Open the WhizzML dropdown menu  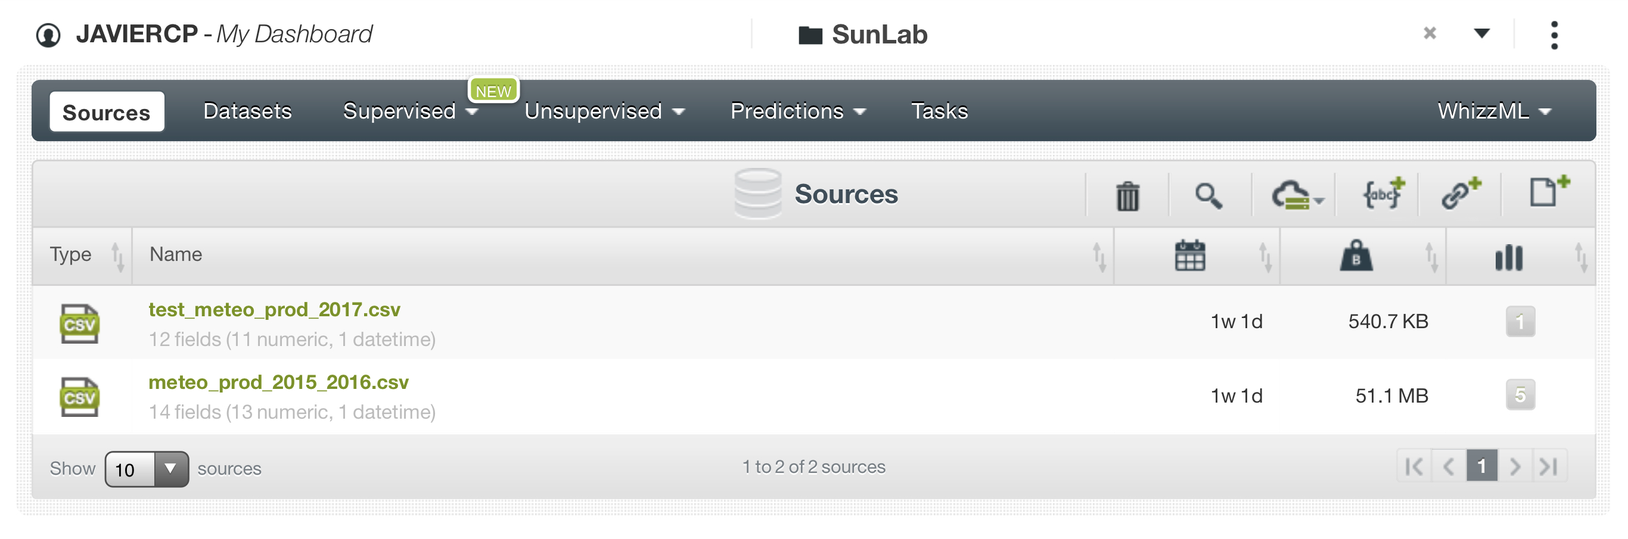[x=1493, y=112]
